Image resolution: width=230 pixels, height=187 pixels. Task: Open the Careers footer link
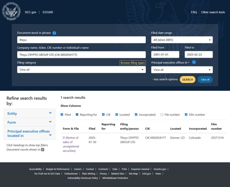click(x=78, y=169)
